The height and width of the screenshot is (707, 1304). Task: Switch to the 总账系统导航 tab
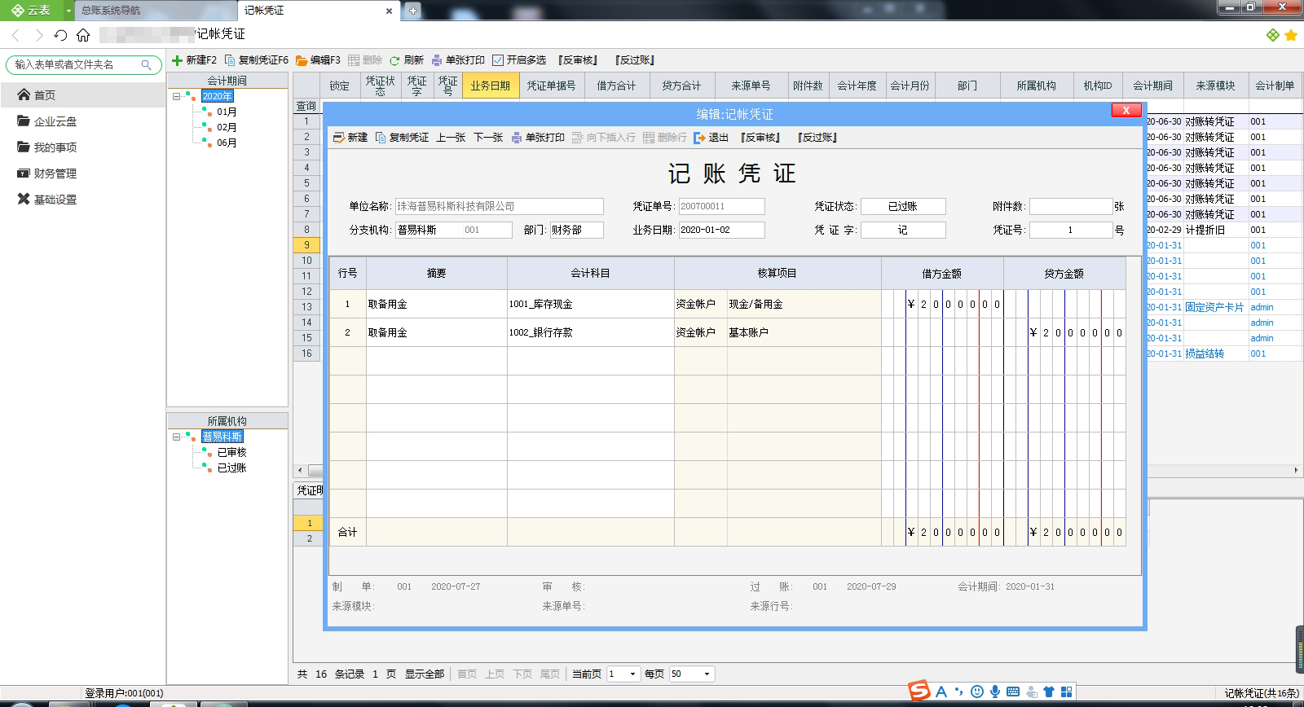tap(111, 11)
